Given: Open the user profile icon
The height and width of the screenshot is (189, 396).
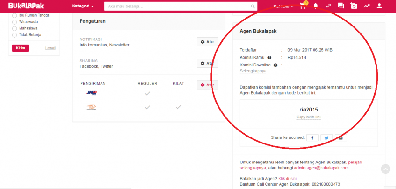Looking at the screenshot, I should tap(379, 6).
